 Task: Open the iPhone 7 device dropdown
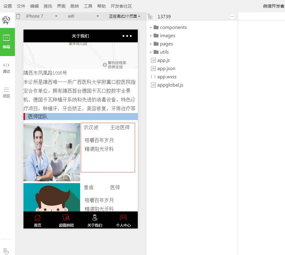point(42,16)
